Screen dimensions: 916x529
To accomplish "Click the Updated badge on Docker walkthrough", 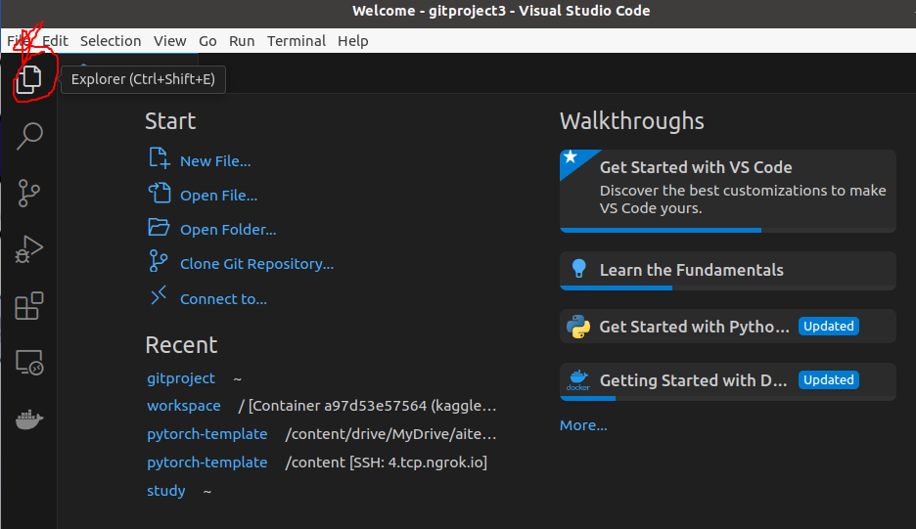I will (x=828, y=380).
